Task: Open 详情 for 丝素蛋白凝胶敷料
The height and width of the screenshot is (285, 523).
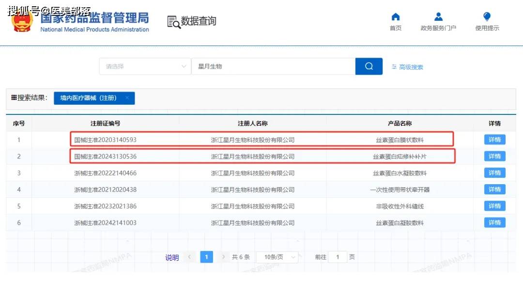Action: click(494, 222)
